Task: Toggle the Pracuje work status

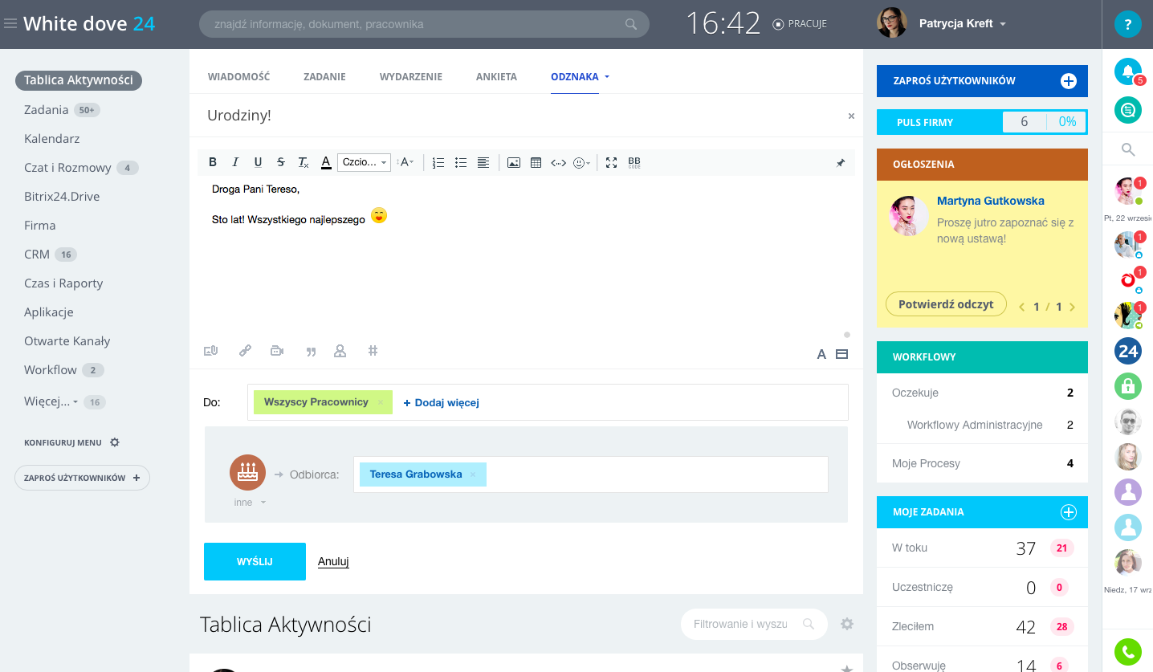Action: click(799, 24)
